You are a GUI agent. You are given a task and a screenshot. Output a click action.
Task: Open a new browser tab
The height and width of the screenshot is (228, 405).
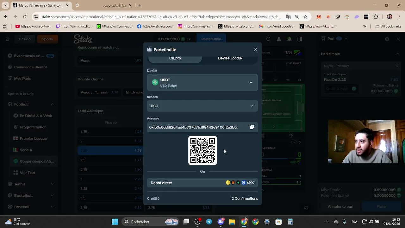pos(140,5)
